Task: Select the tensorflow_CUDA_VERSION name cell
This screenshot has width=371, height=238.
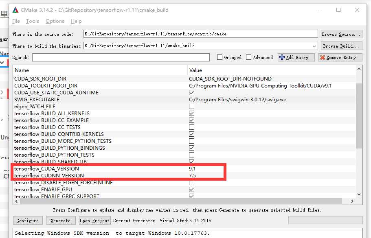Action: click(x=46, y=169)
